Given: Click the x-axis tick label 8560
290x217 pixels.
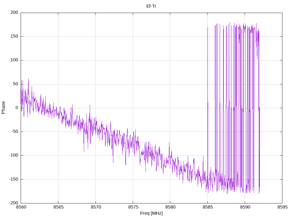Looking at the screenshot, I should coord(21,207).
